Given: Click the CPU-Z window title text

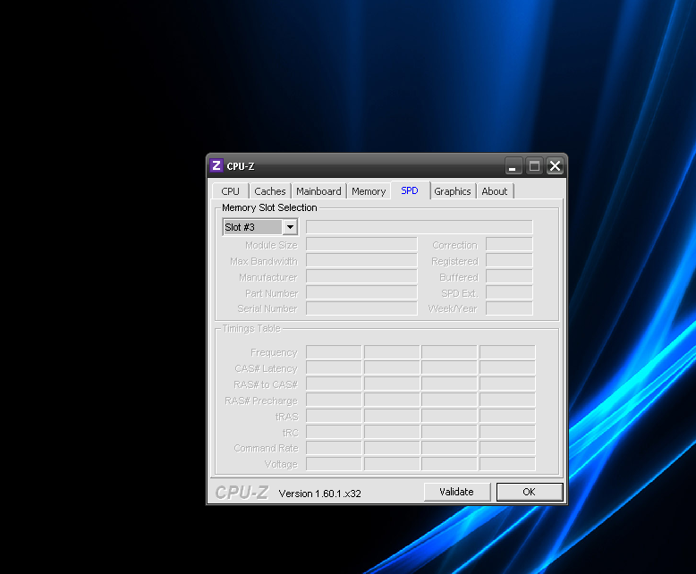Looking at the screenshot, I should pos(241,166).
